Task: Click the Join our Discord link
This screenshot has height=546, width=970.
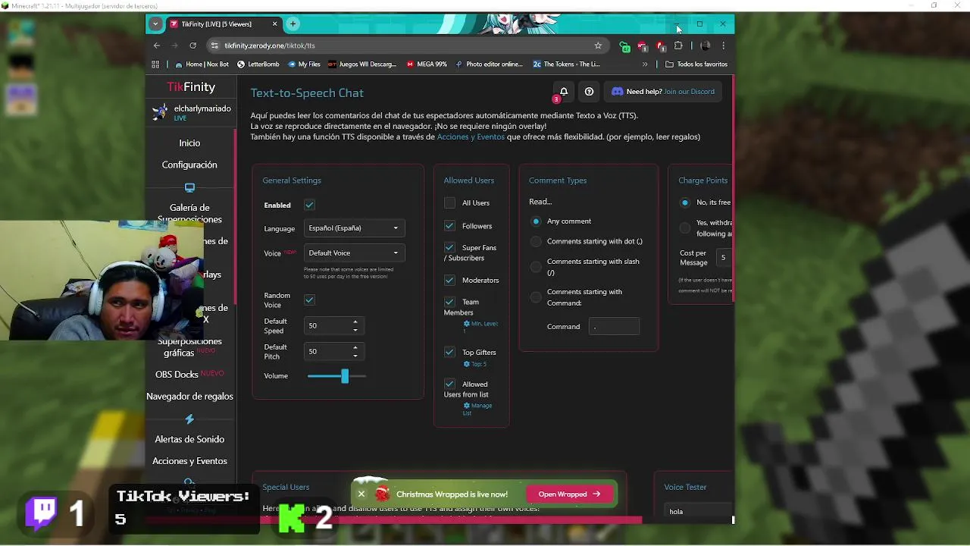Action: point(689,92)
